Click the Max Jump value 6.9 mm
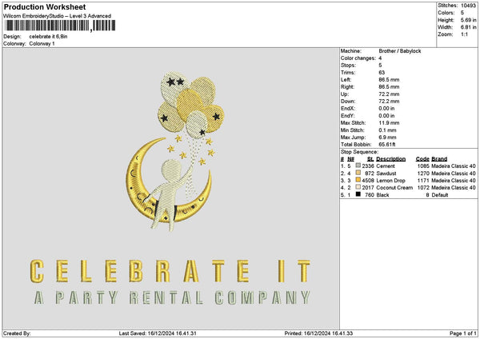The image size is (480, 339). (x=387, y=138)
